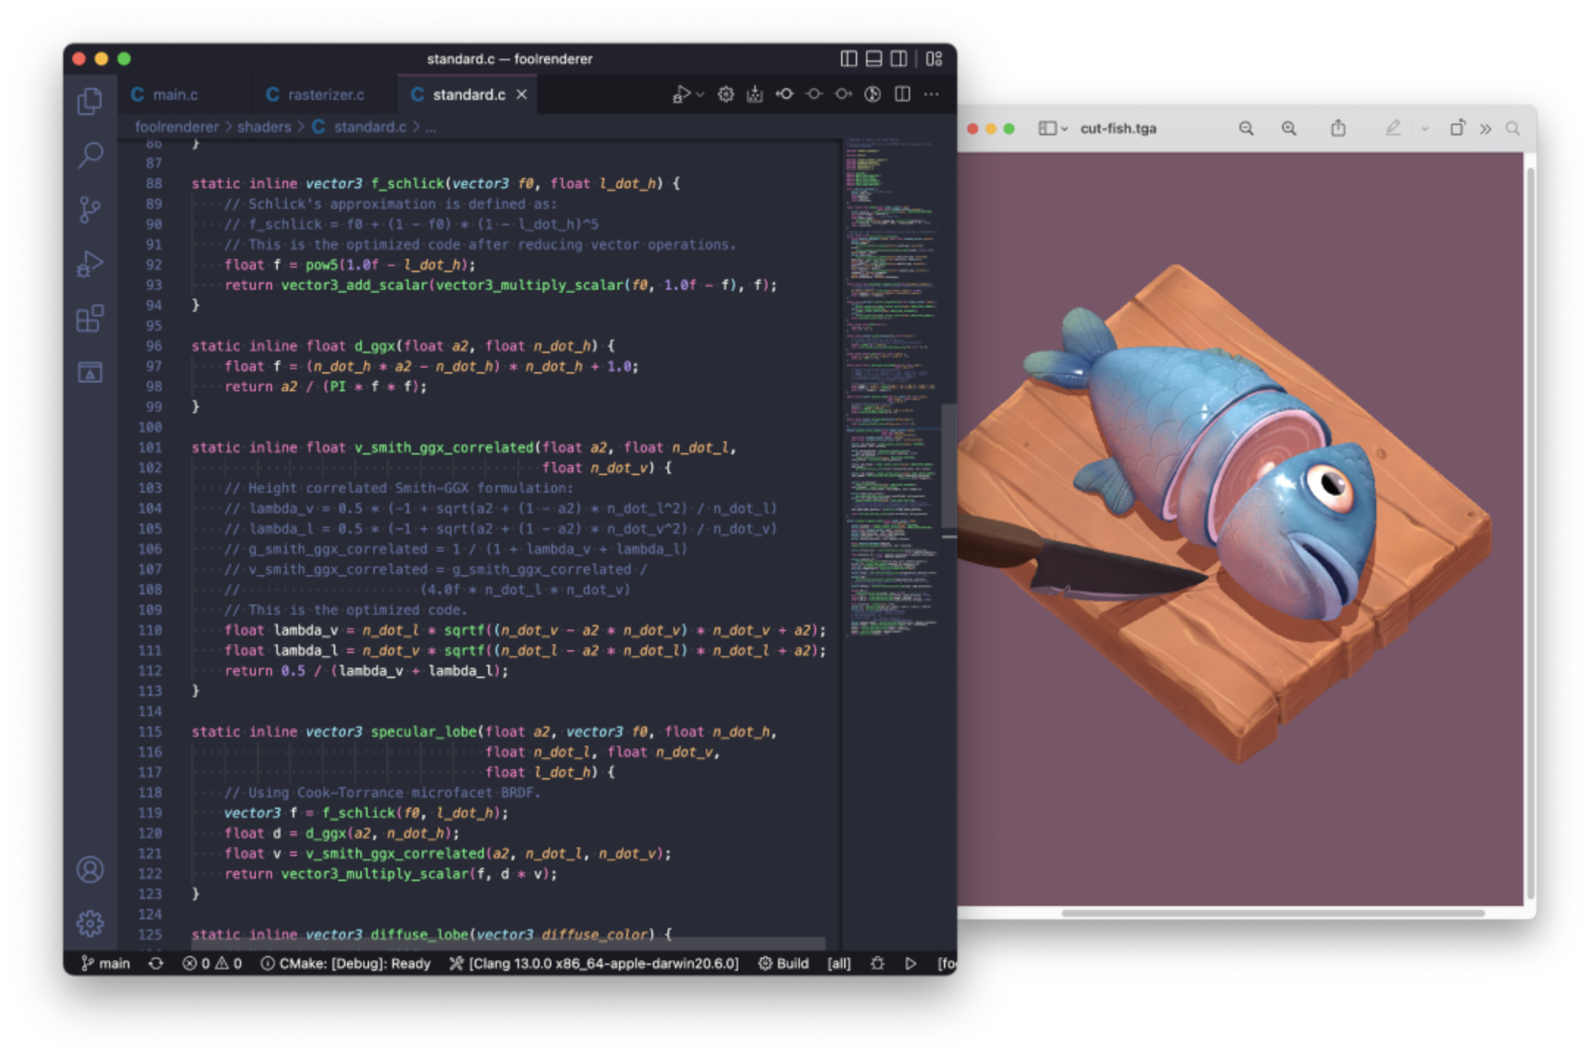Click the code minimap
The width and height of the screenshot is (1588, 1059).
(891, 386)
